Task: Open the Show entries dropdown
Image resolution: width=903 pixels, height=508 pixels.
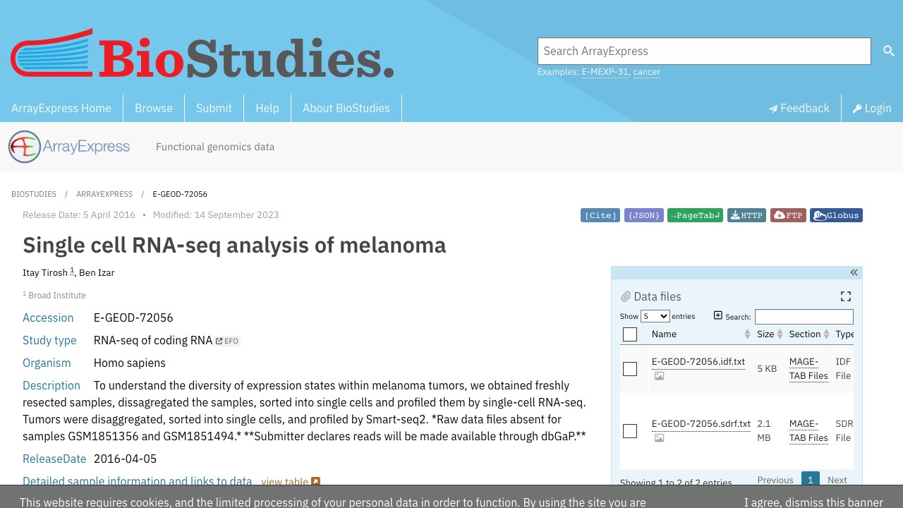Action: 655,316
